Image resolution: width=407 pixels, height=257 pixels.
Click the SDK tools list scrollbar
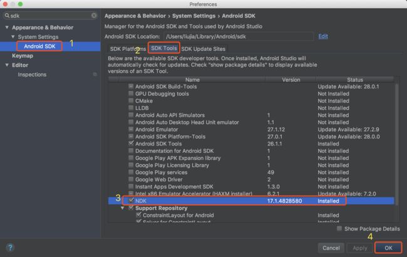(396, 144)
